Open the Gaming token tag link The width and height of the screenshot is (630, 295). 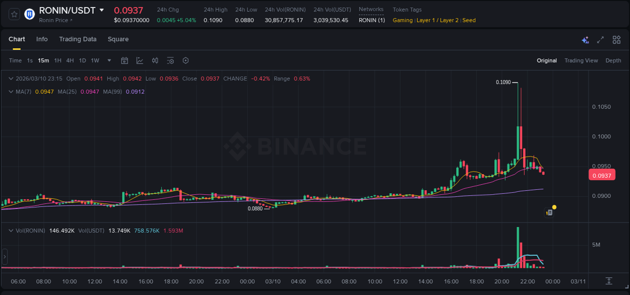click(402, 20)
